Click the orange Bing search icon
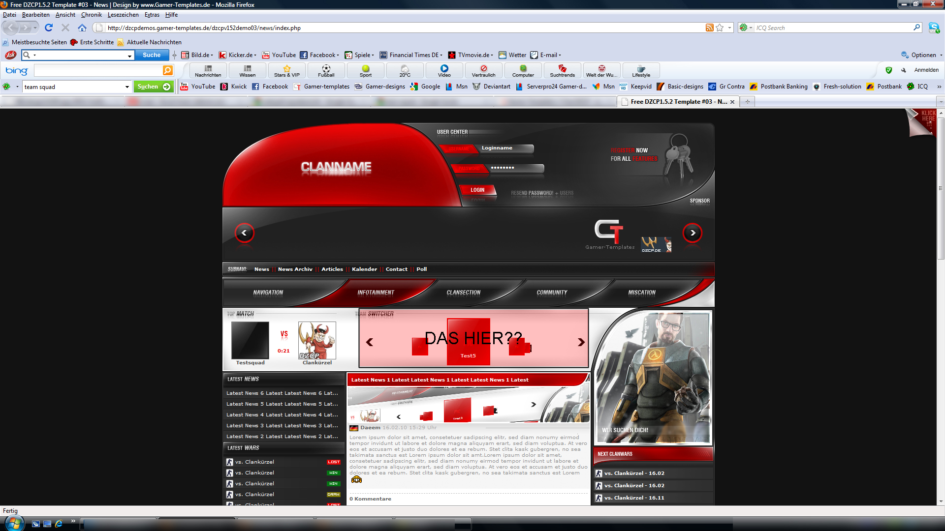Image resolution: width=945 pixels, height=531 pixels. coord(168,70)
